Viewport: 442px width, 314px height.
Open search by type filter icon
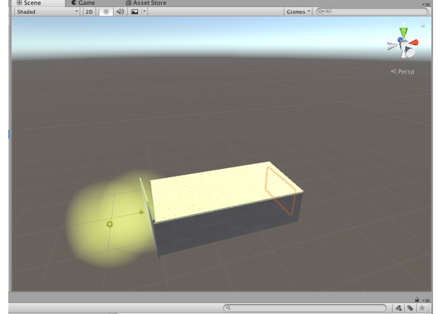tap(398, 308)
